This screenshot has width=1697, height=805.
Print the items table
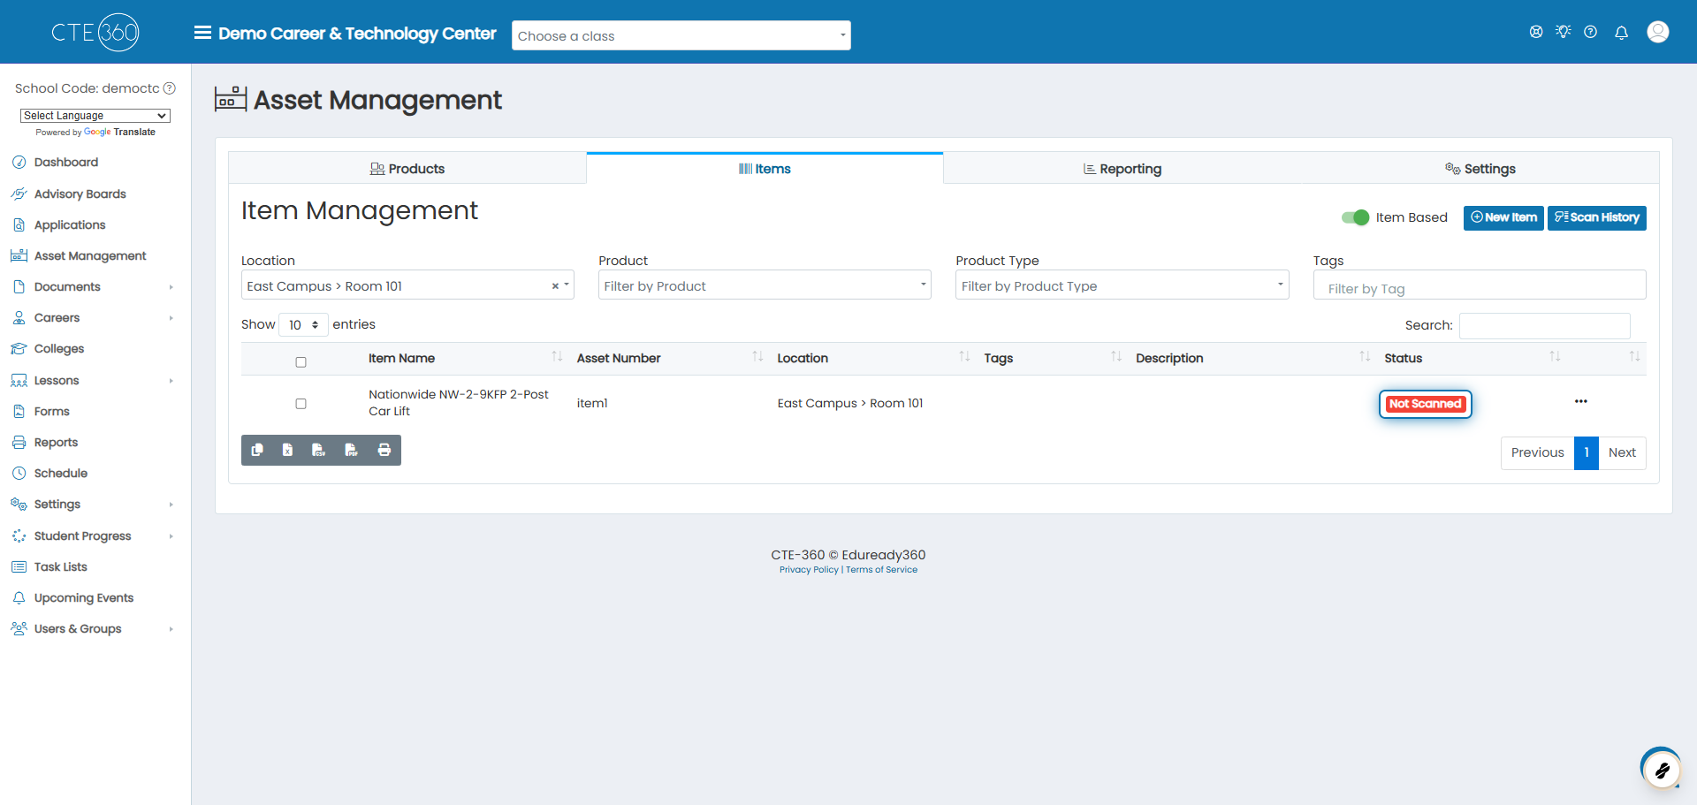tap(384, 450)
